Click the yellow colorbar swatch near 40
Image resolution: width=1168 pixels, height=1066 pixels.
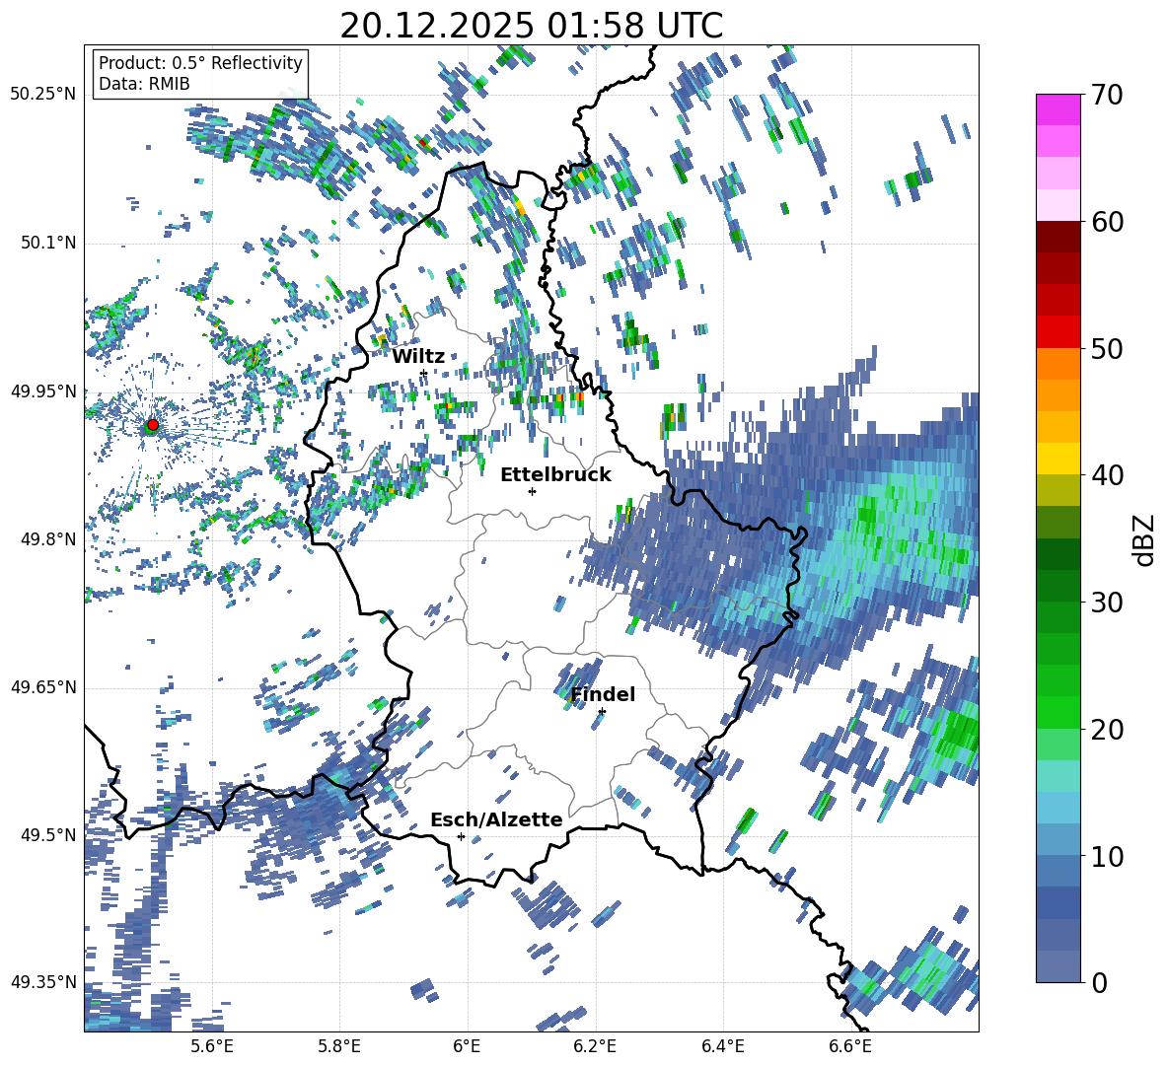(1058, 459)
